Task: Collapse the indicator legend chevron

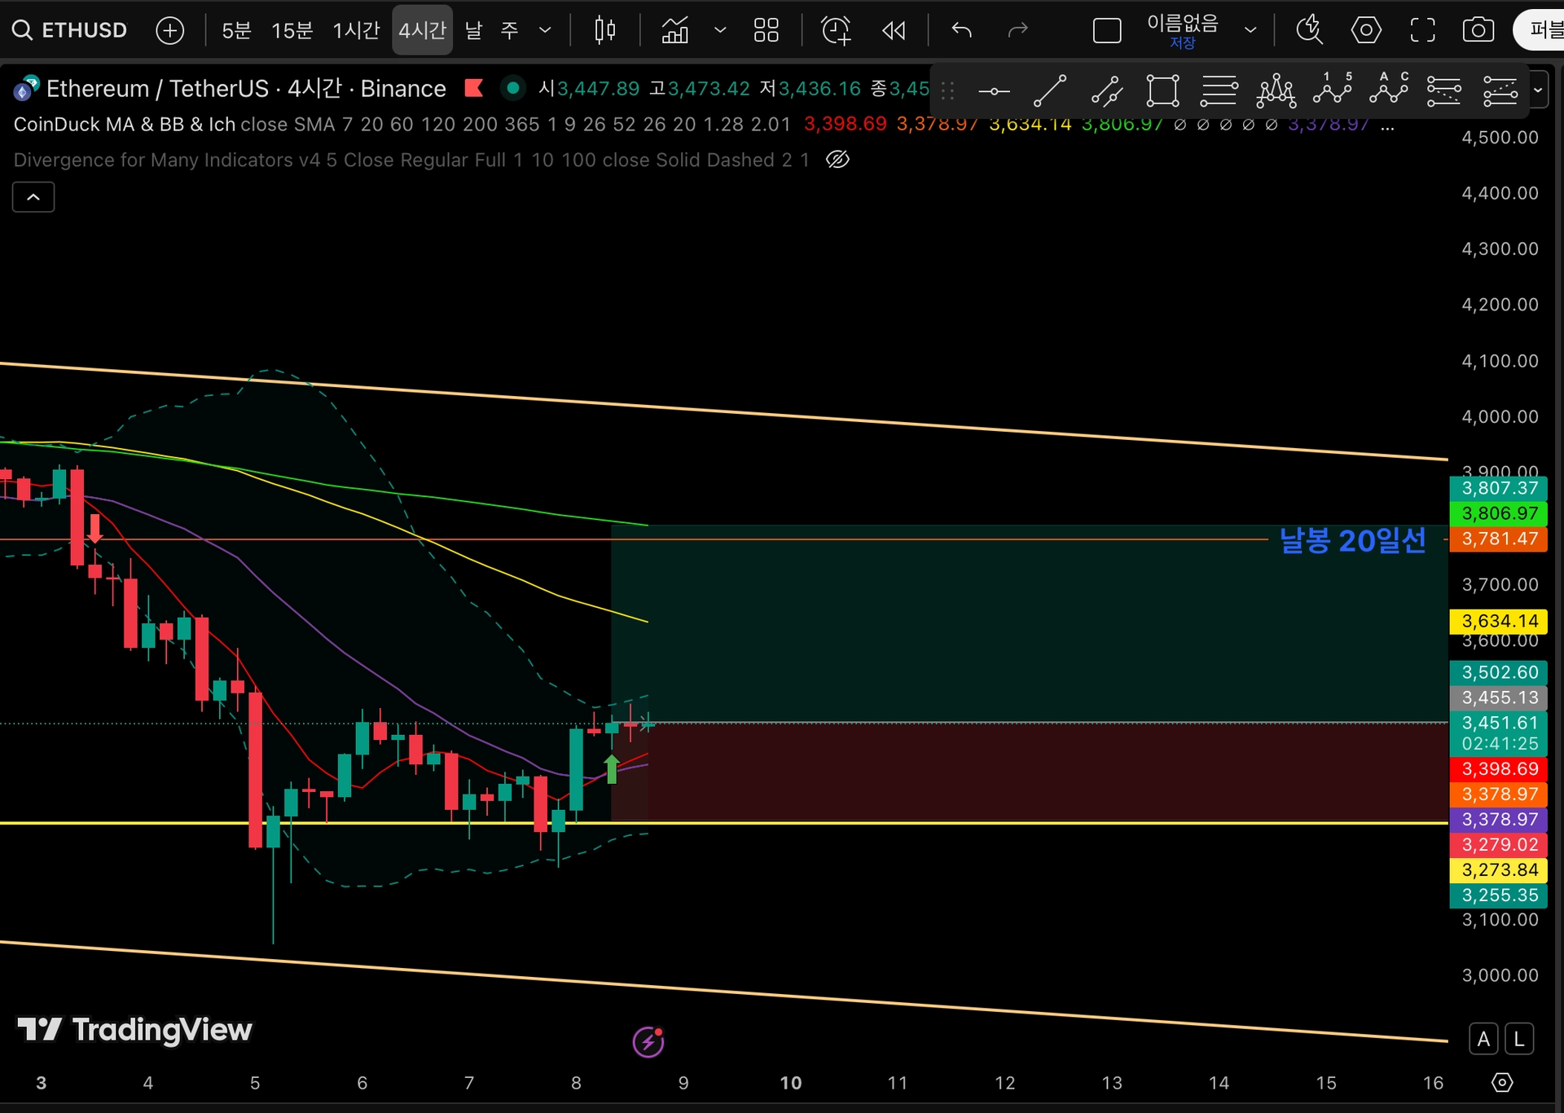Action: click(x=33, y=197)
